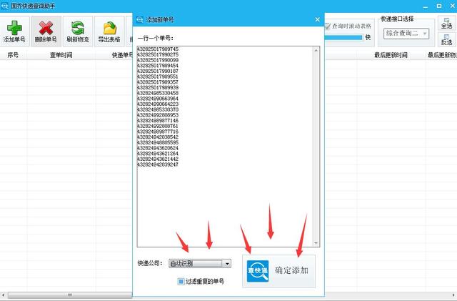
Task: Click the 序号 column header
Action: tap(13, 55)
